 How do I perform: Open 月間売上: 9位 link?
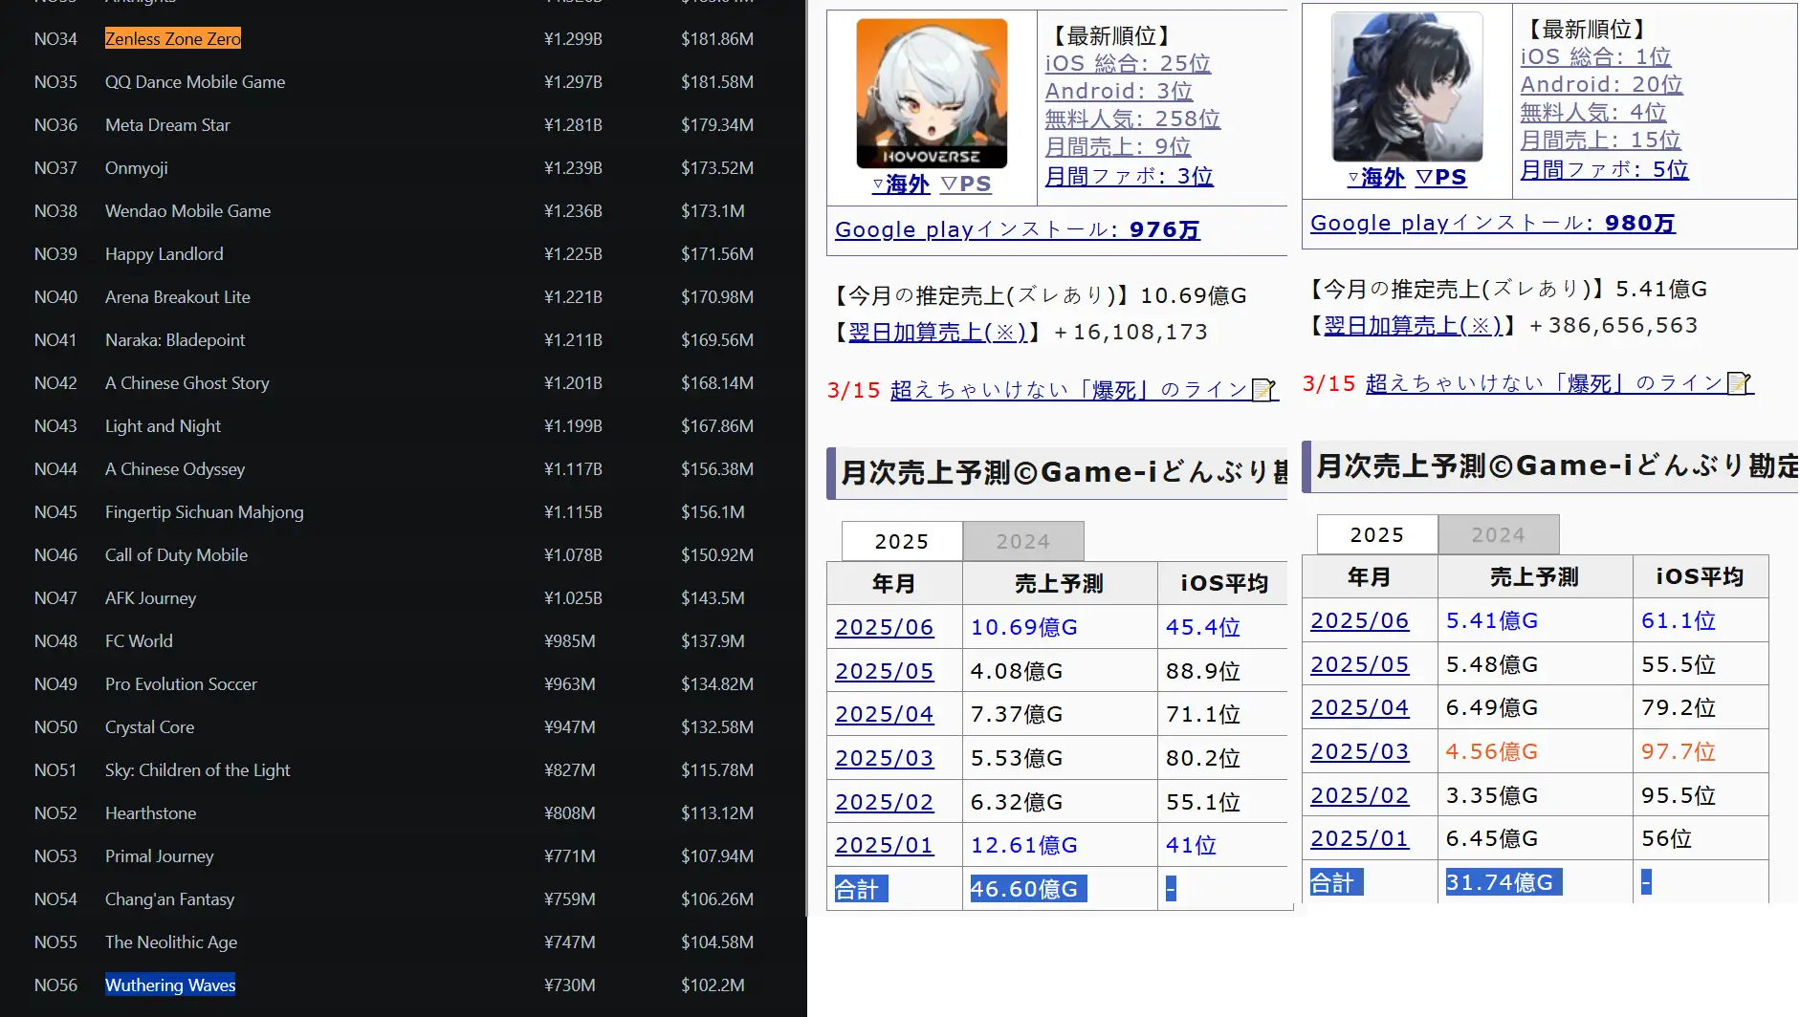click(1118, 146)
